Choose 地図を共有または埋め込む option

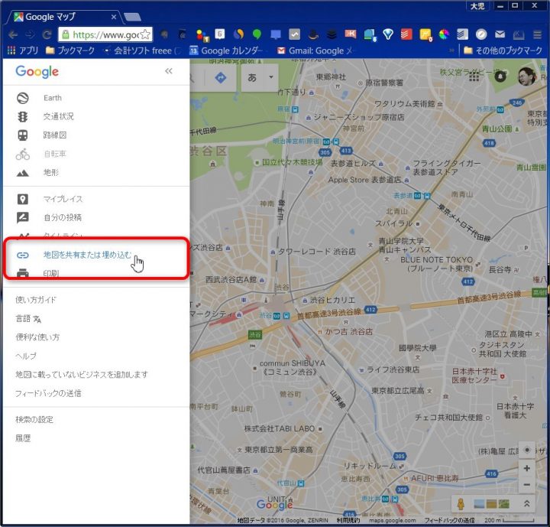point(87,255)
